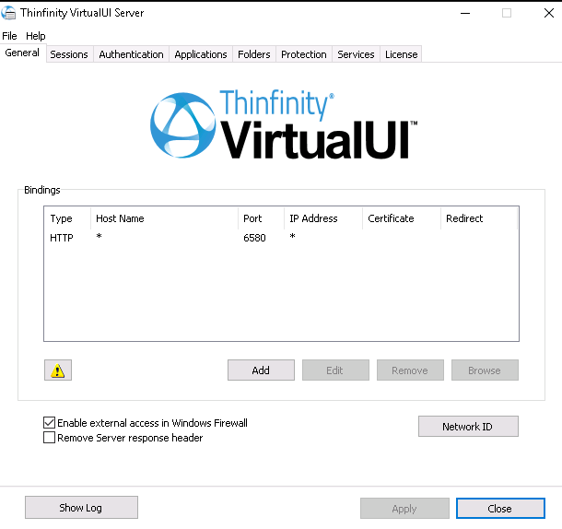This screenshot has width=562, height=529.
Task: Click the Host Name column header
Action: 164,218
